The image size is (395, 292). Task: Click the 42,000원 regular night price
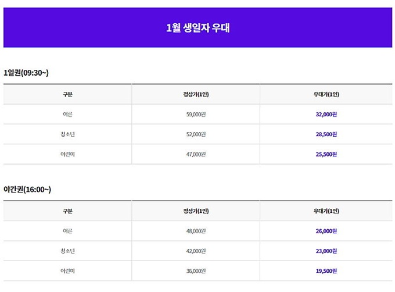[x=196, y=251]
